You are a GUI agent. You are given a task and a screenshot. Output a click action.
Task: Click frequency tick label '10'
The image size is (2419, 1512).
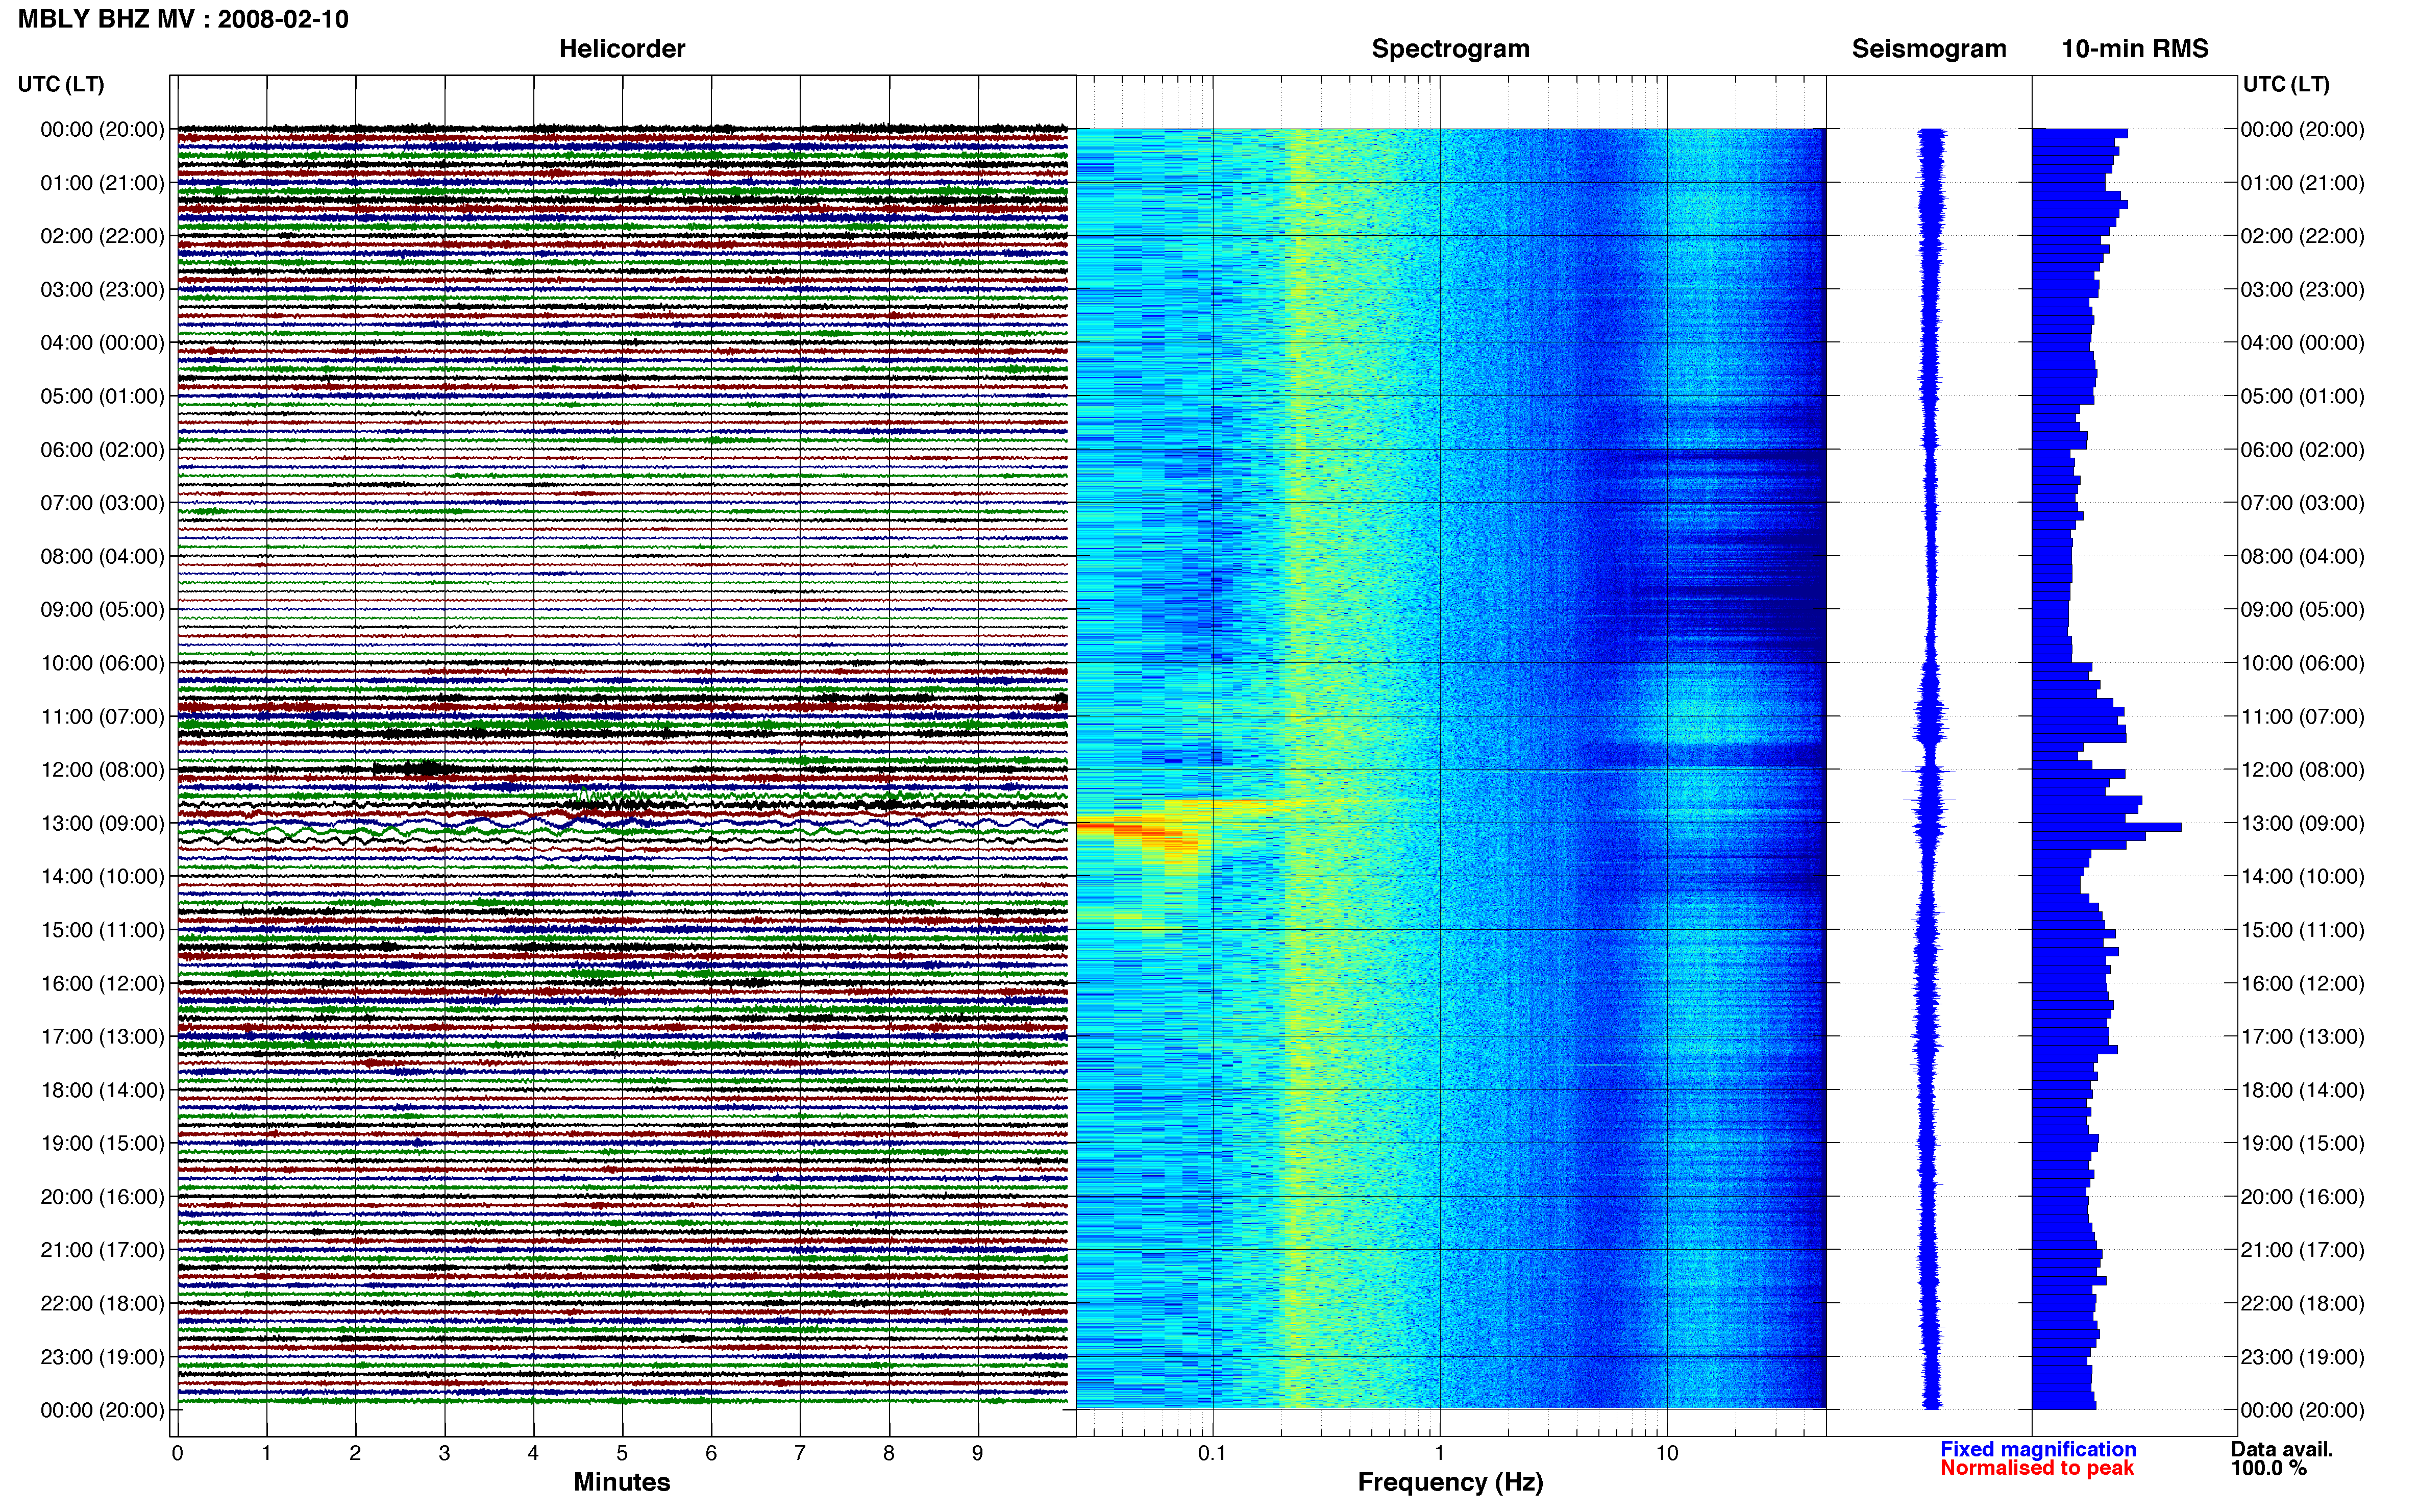pos(1666,1453)
